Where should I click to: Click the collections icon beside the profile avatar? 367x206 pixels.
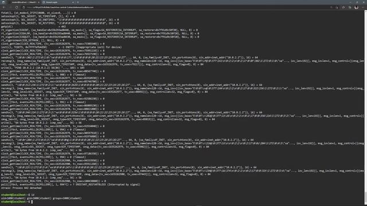point(350,7)
